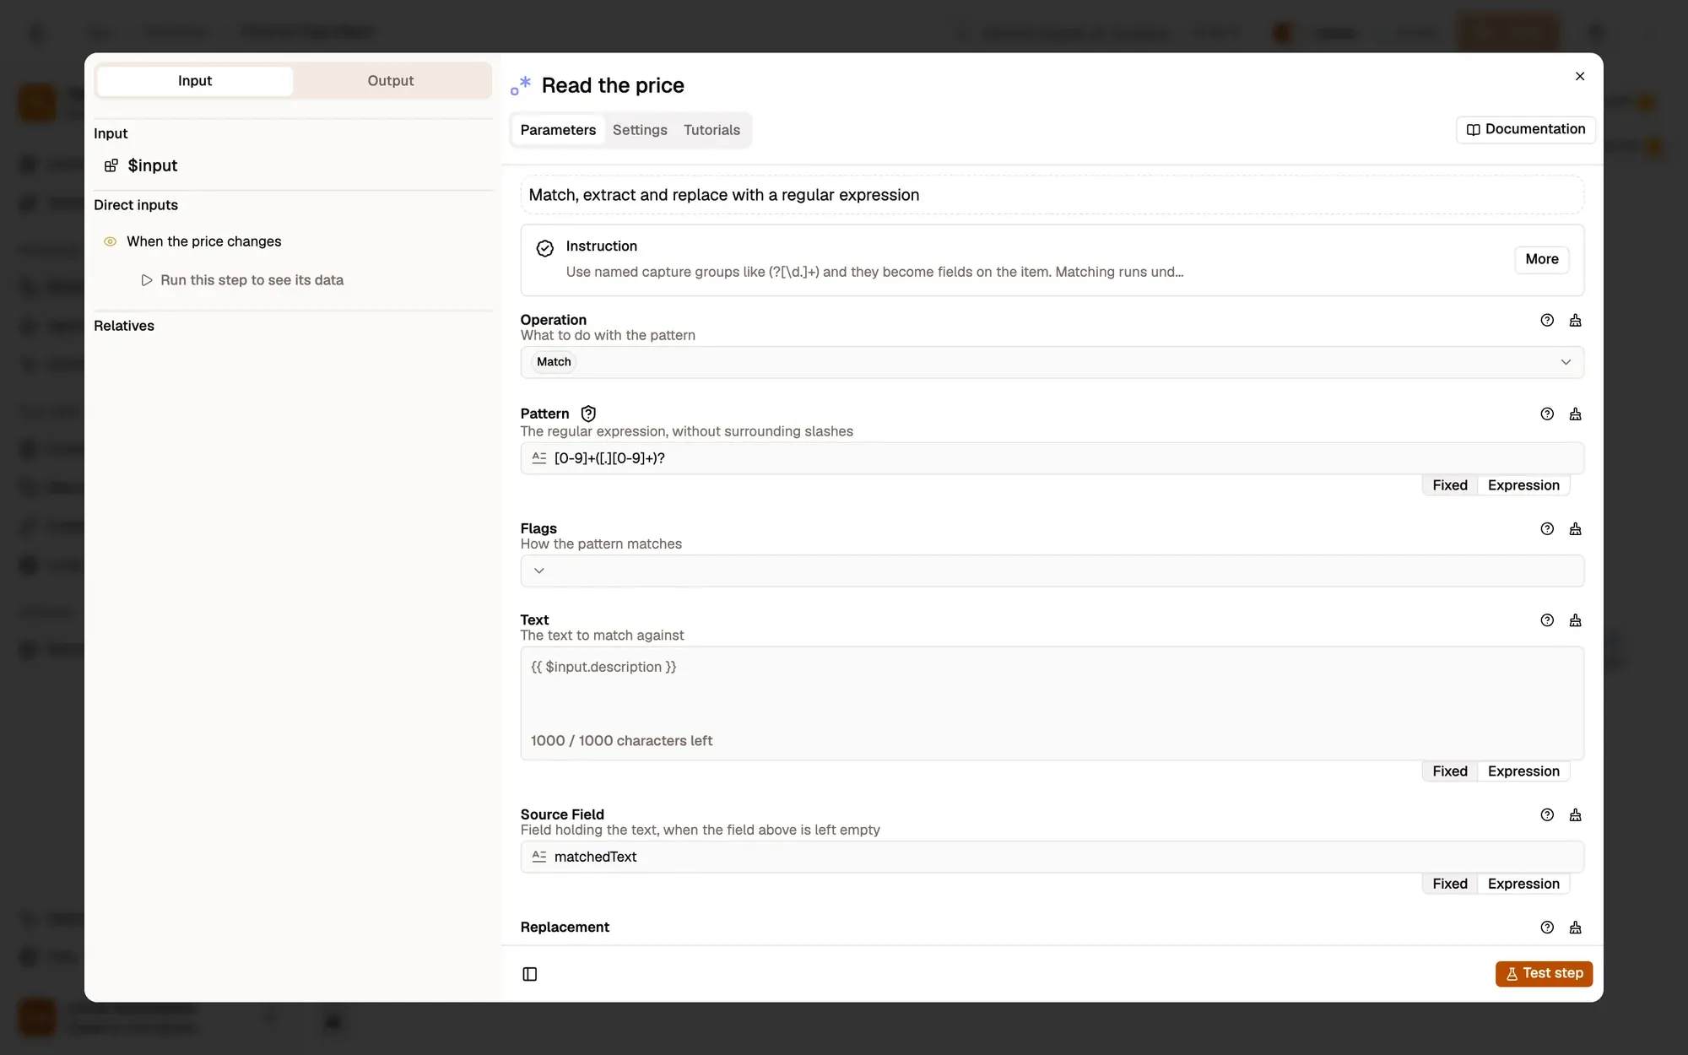Viewport: 1688px width, 1055px height.
Task: Open help for the Pattern field
Action: coord(1546,414)
